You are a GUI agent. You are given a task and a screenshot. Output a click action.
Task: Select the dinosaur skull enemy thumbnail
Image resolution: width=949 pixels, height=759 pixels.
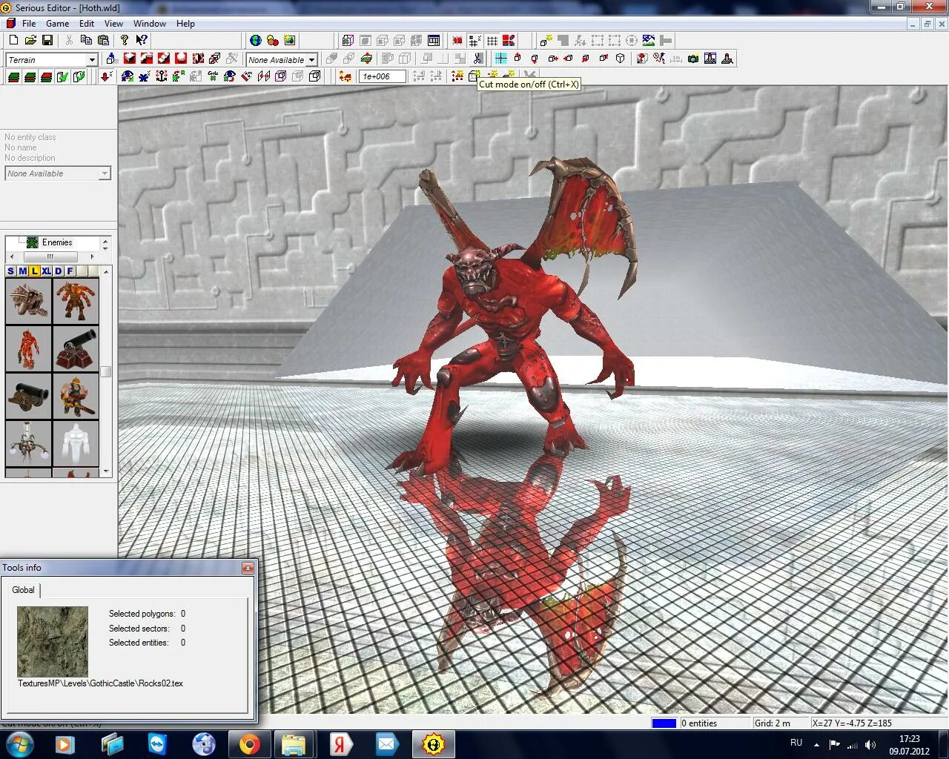(x=28, y=301)
